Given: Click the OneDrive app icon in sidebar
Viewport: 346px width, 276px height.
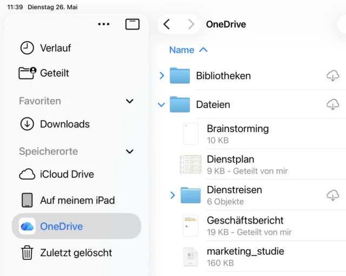Looking at the screenshot, I should [27, 226].
